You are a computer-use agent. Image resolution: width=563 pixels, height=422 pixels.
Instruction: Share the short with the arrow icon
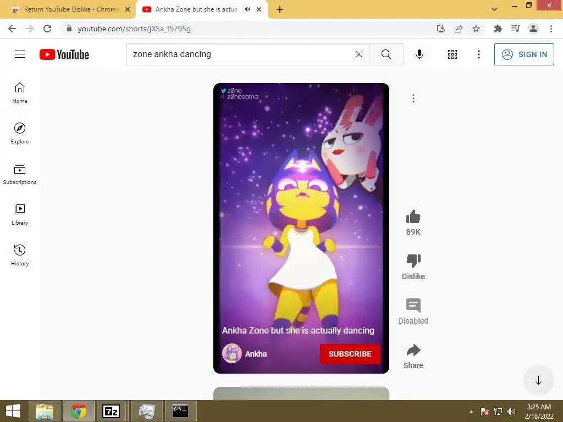tap(413, 350)
